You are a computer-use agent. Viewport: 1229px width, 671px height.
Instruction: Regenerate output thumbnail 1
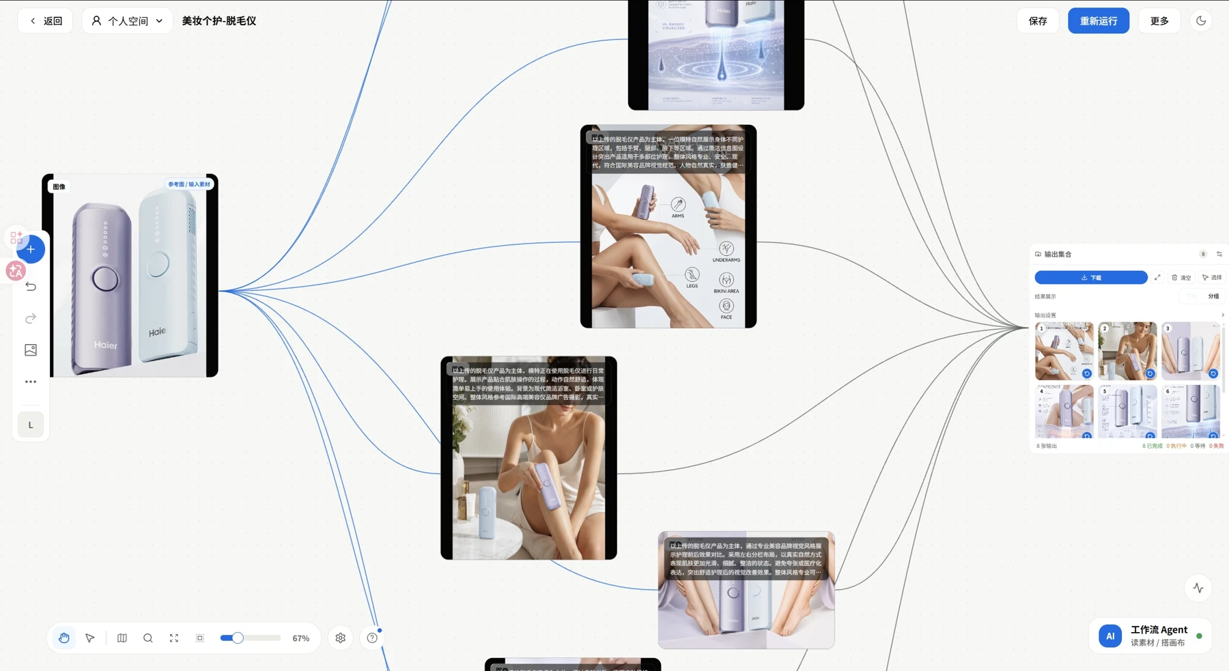(x=1087, y=373)
